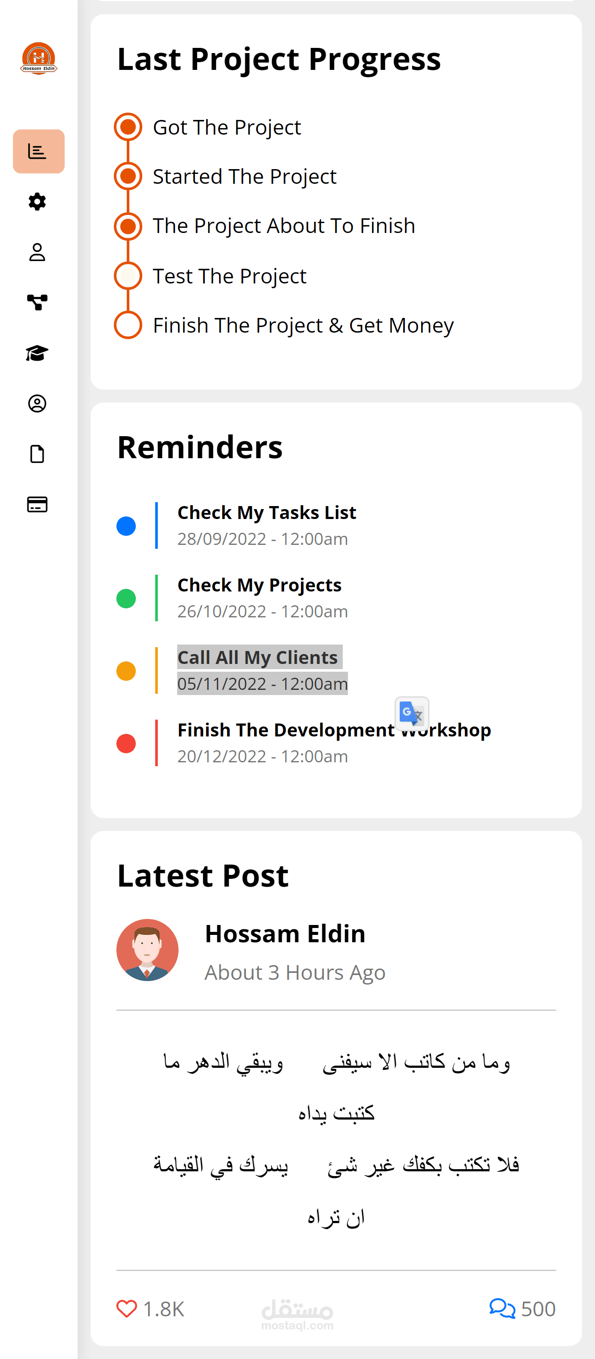Open the projects diagram icon in sidebar

pyautogui.click(x=38, y=302)
